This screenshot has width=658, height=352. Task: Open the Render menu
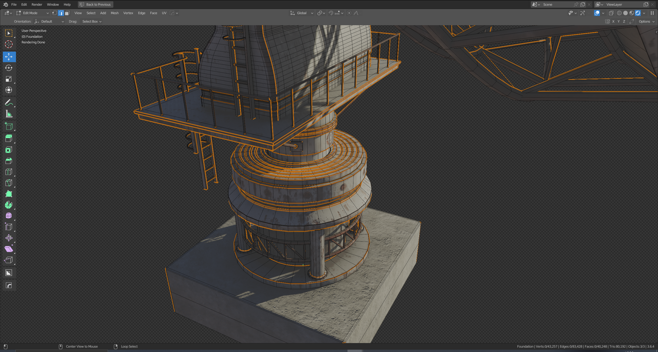pos(37,4)
